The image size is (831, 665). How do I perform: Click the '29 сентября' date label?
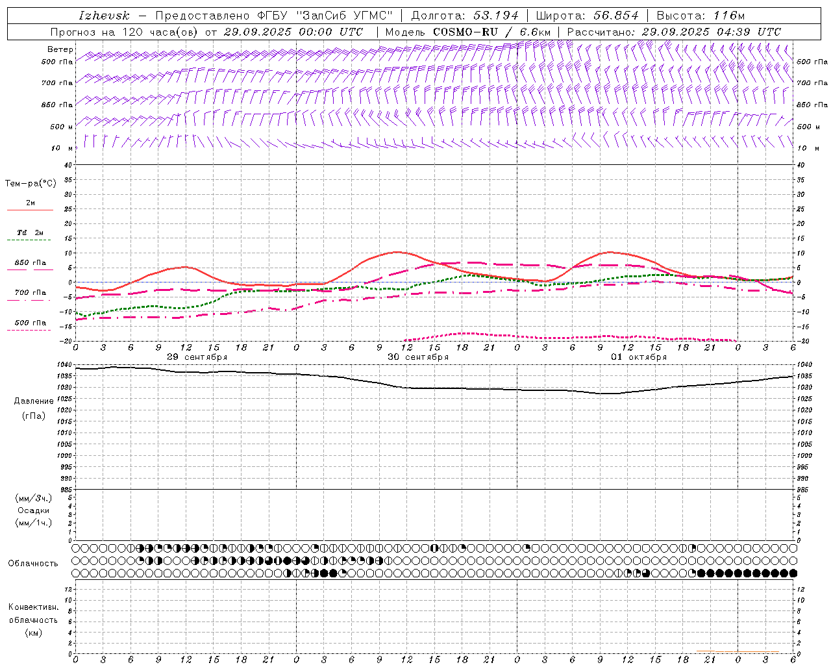pyautogui.click(x=197, y=357)
